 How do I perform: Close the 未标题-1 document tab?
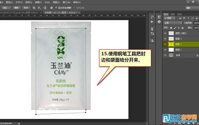click(79, 12)
